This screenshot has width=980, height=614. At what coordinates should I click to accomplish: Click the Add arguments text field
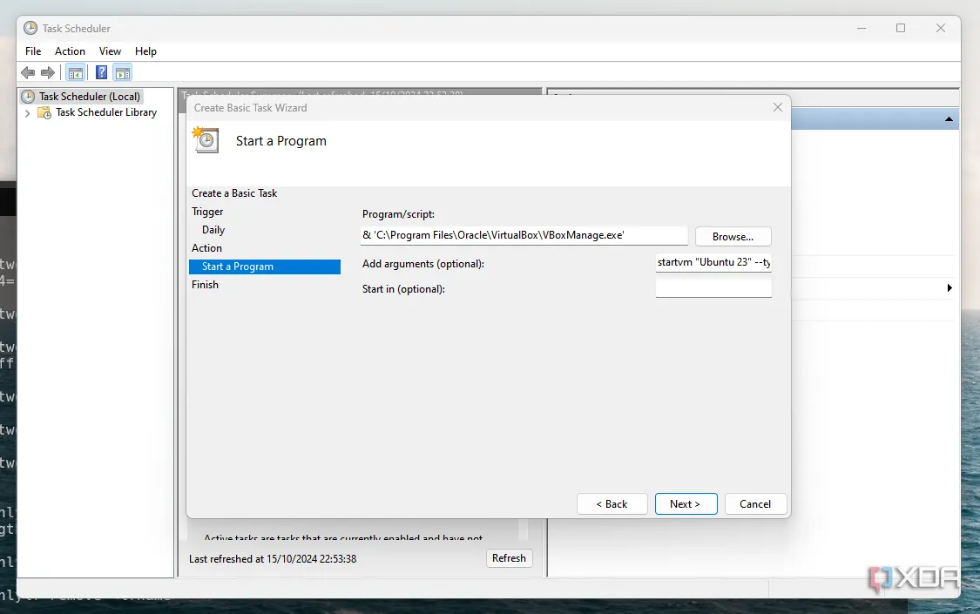point(713,263)
